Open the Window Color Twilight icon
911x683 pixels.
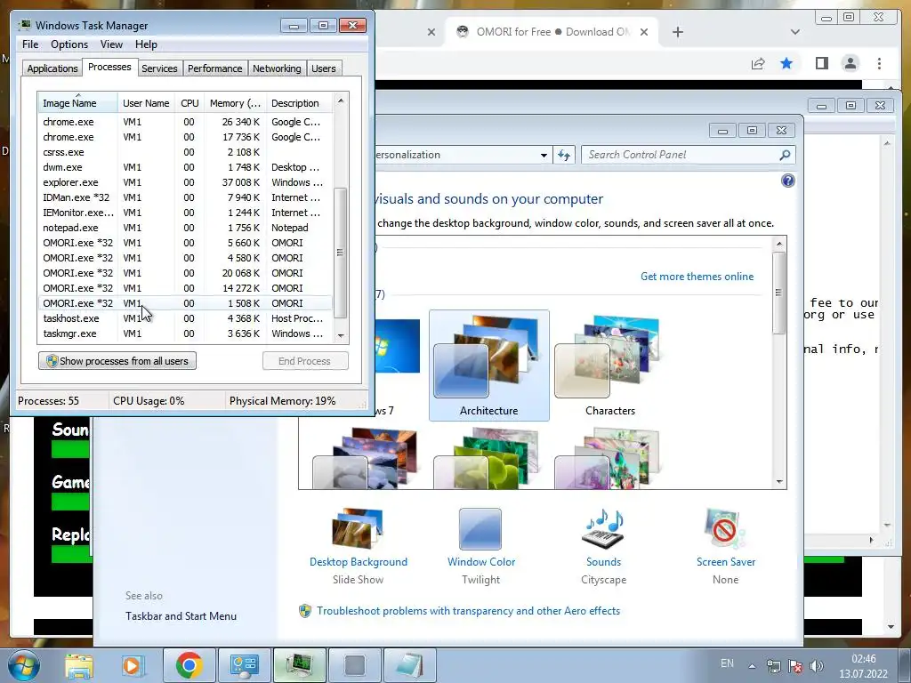coord(480,529)
